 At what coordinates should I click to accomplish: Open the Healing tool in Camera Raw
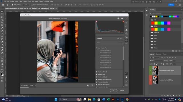pyautogui.click(x=126, y=30)
